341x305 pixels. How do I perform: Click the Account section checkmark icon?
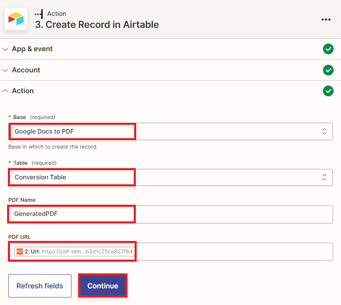[328, 70]
